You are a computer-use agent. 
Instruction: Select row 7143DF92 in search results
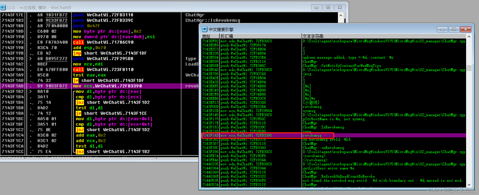[334, 41]
